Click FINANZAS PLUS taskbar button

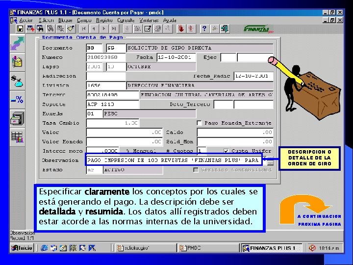(x=272, y=248)
